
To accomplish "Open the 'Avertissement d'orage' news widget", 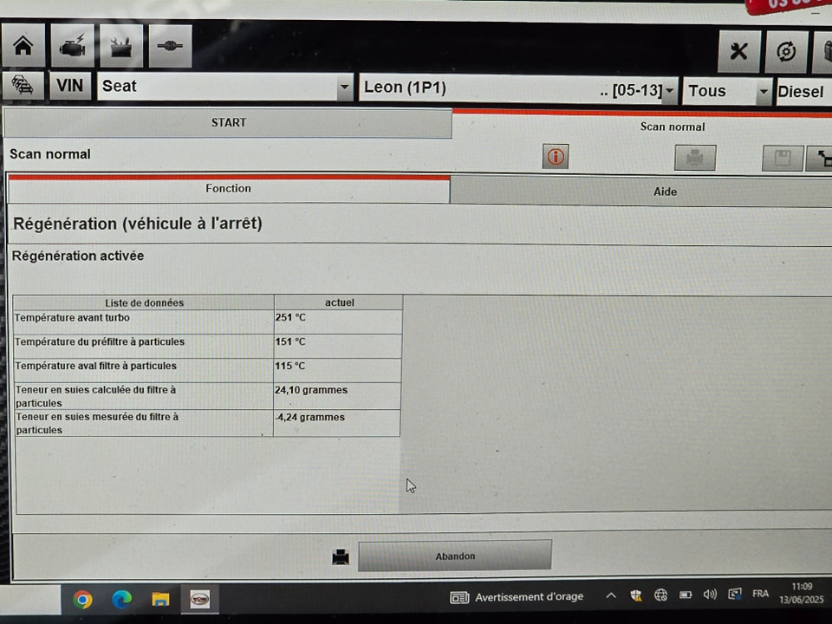I will (x=517, y=597).
